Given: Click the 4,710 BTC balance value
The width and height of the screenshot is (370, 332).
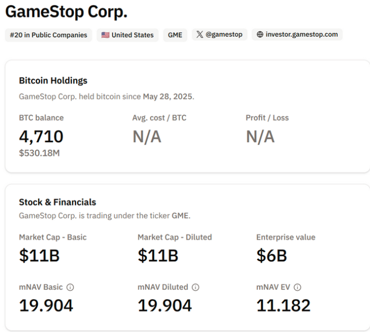Looking at the screenshot, I should (41, 136).
